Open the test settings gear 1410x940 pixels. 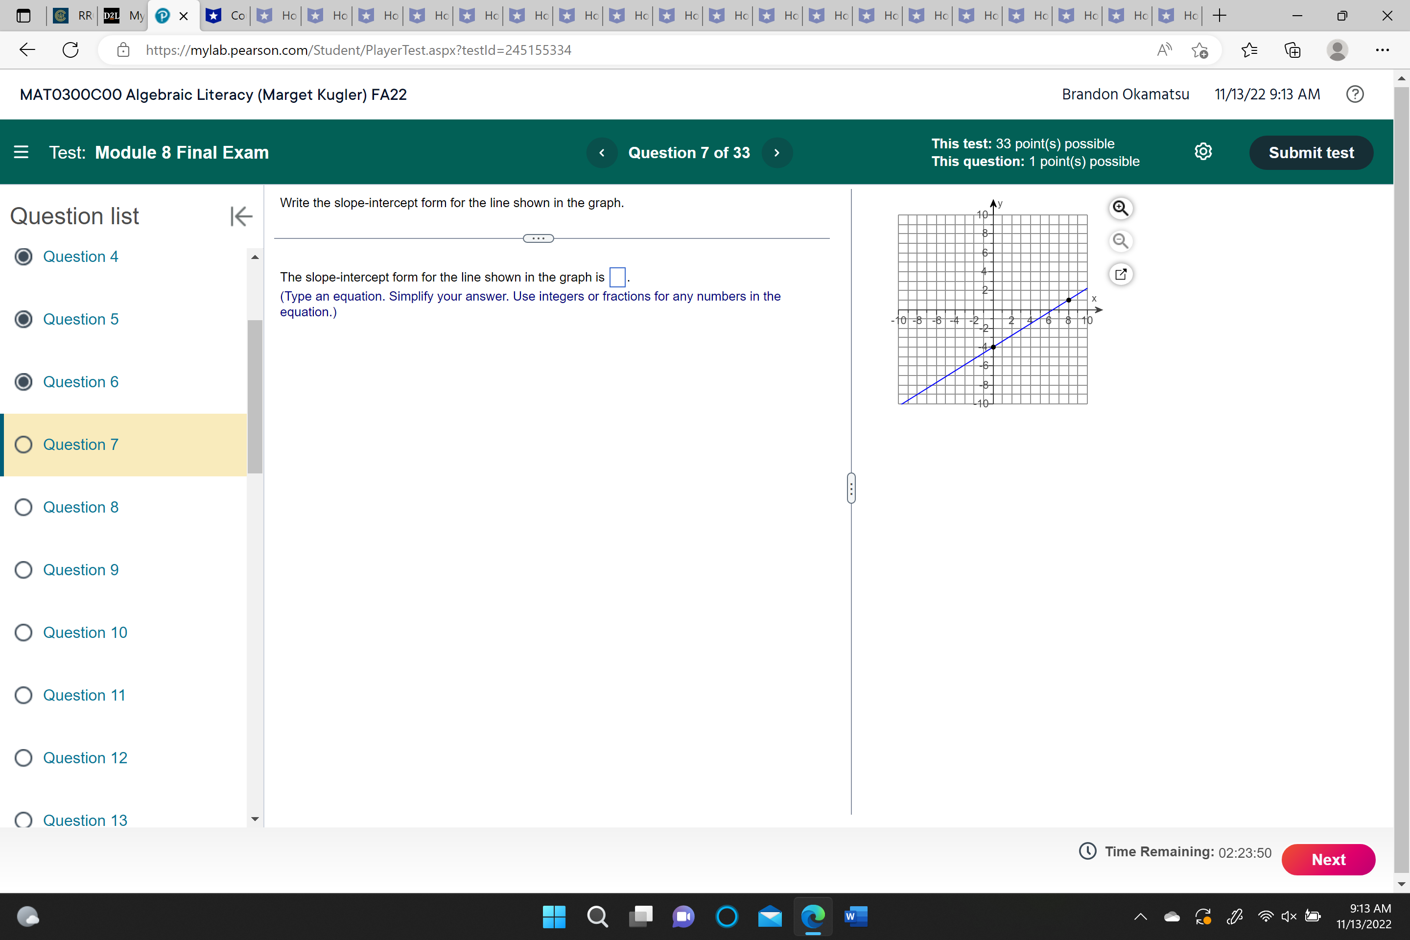point(1202,152)
